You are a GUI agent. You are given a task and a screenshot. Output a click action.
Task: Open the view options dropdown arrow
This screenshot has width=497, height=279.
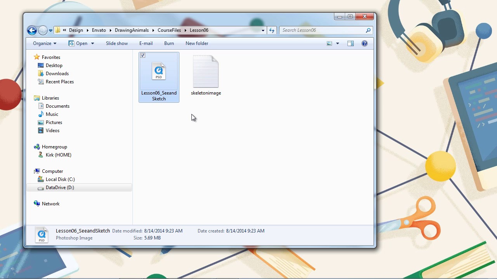click(x=337, y=43)
